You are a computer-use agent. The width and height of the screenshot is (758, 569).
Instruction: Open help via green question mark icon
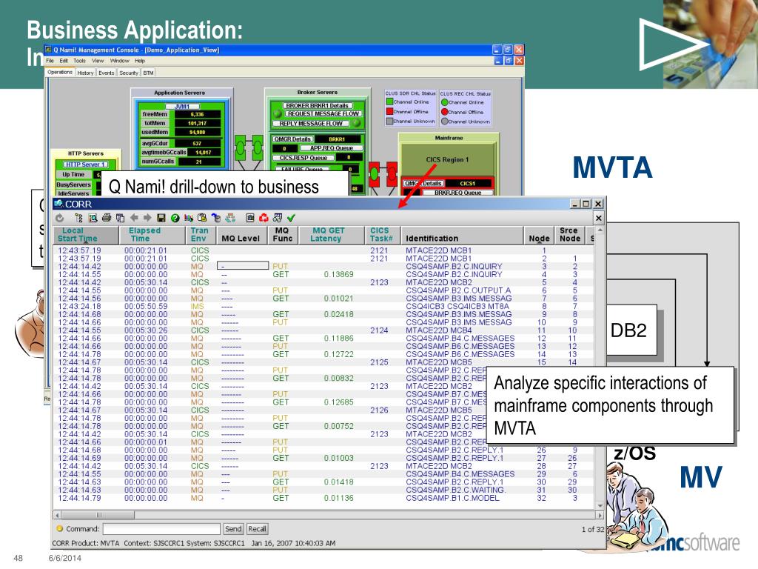[175, 218]
